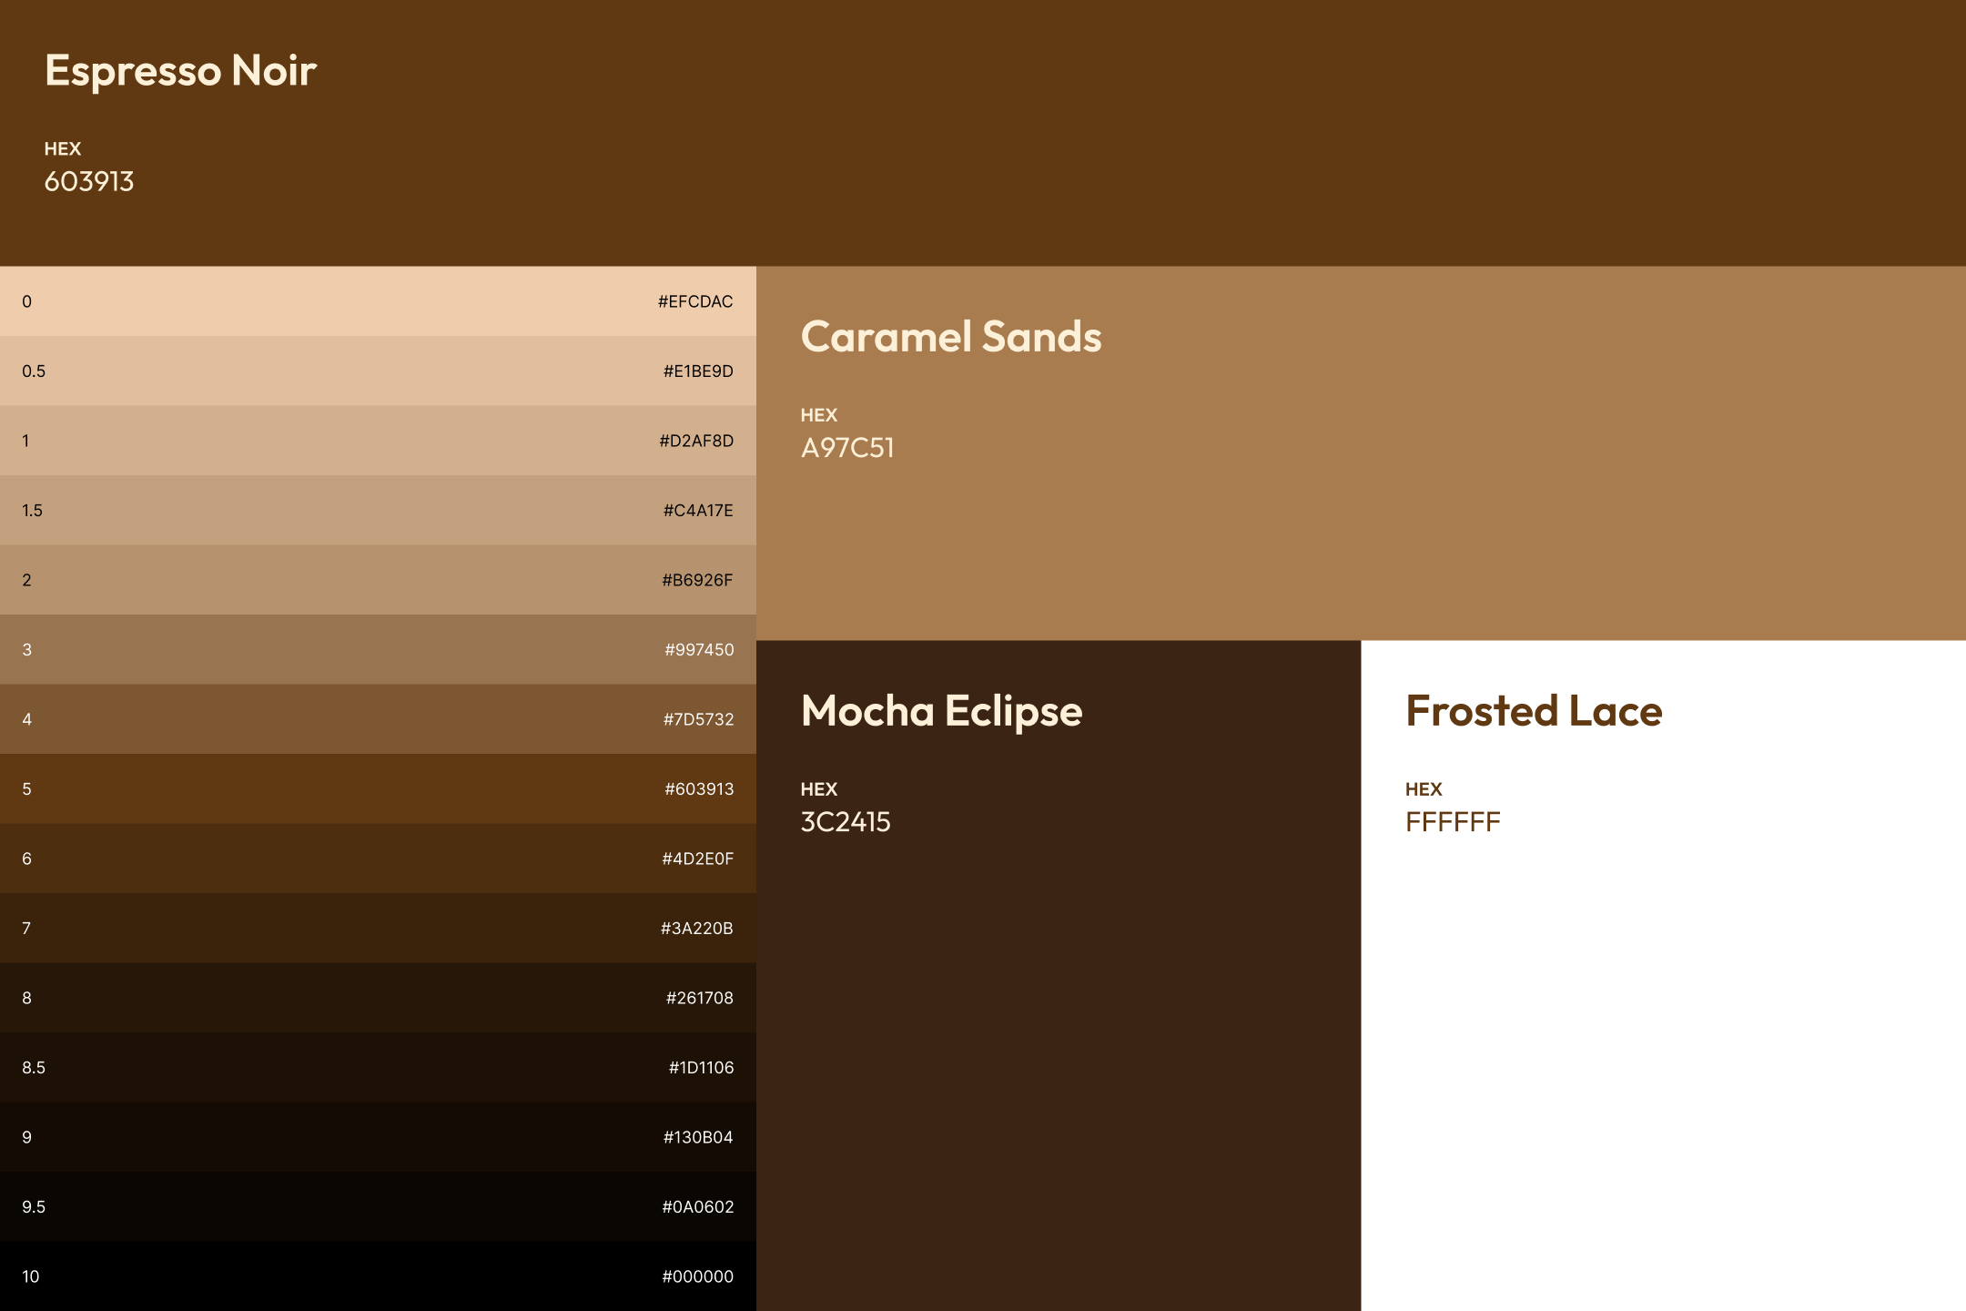
Task: Select the #E1BE9D tint row
Action: pyautogui.click(x=378, y=371)
